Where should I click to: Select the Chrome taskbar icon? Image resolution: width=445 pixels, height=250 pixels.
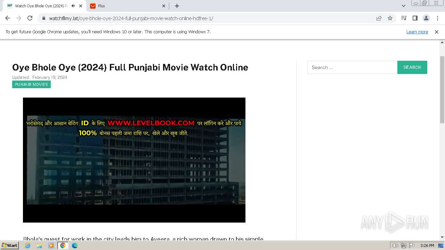[63, 245]
